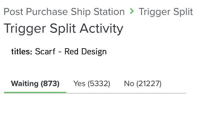This screenshot has height=113, width=220.
Task: Click the 5332 count in Yes tab
Action: tap(99, 84)
